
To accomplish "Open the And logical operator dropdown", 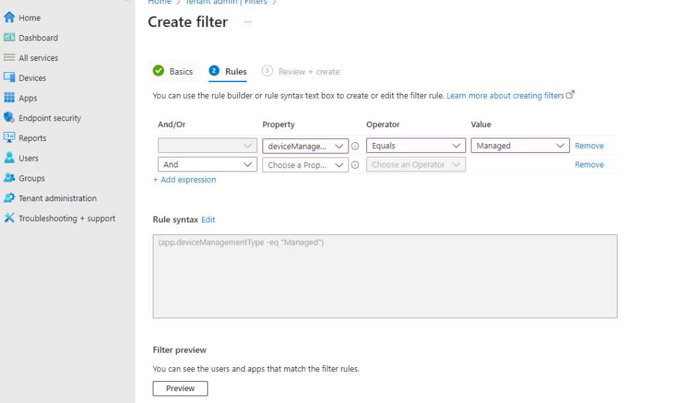I will (207, 164).
